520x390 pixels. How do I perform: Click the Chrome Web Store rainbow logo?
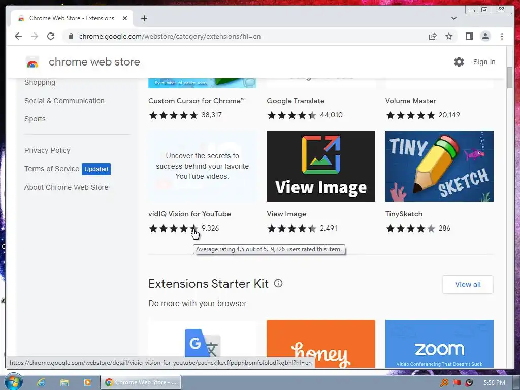tap(32, 62)
